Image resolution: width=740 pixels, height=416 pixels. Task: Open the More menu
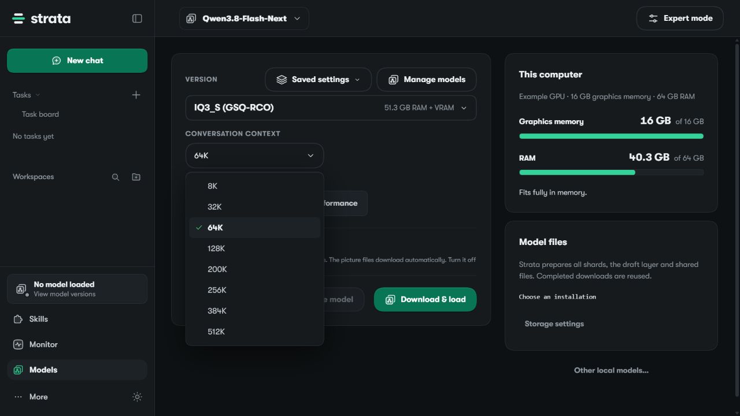coord(38,397)
